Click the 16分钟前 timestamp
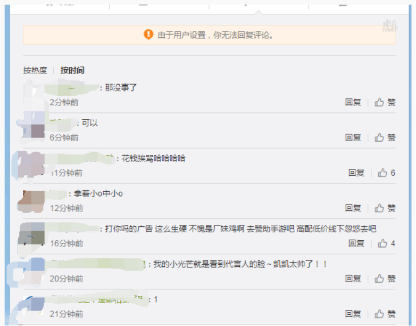Image resolution: width=416 pixels, height=326 pixels. click(66, 243)
